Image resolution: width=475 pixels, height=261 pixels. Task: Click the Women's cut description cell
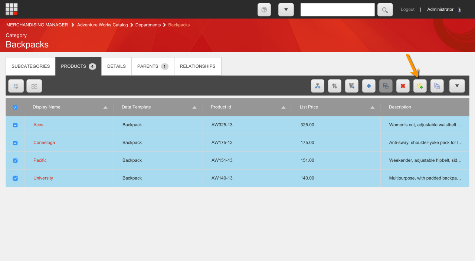point(425,125)
